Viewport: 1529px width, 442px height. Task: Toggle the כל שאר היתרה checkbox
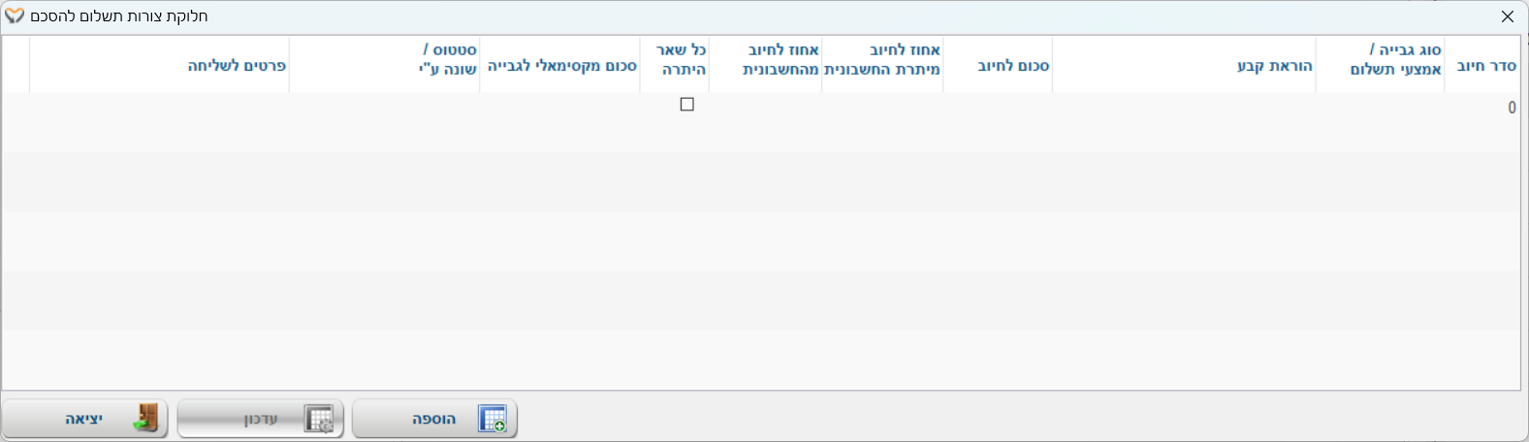[687, 105]
